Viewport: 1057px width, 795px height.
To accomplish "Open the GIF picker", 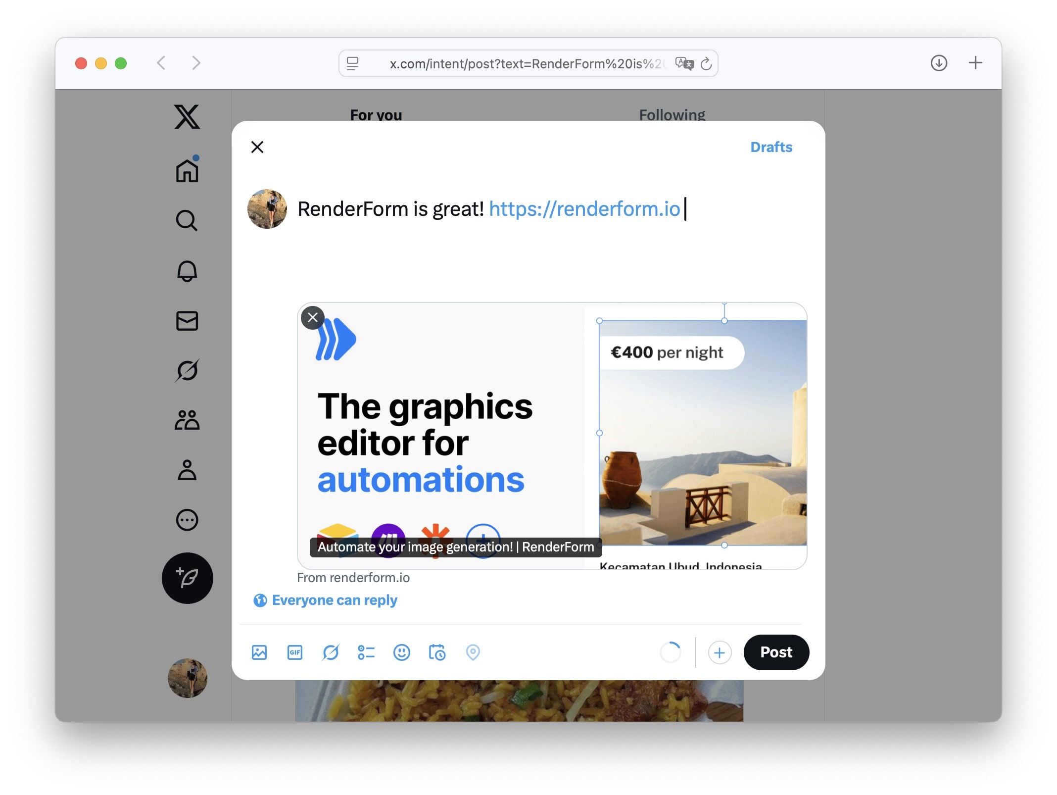I will (x=295, y=652).
